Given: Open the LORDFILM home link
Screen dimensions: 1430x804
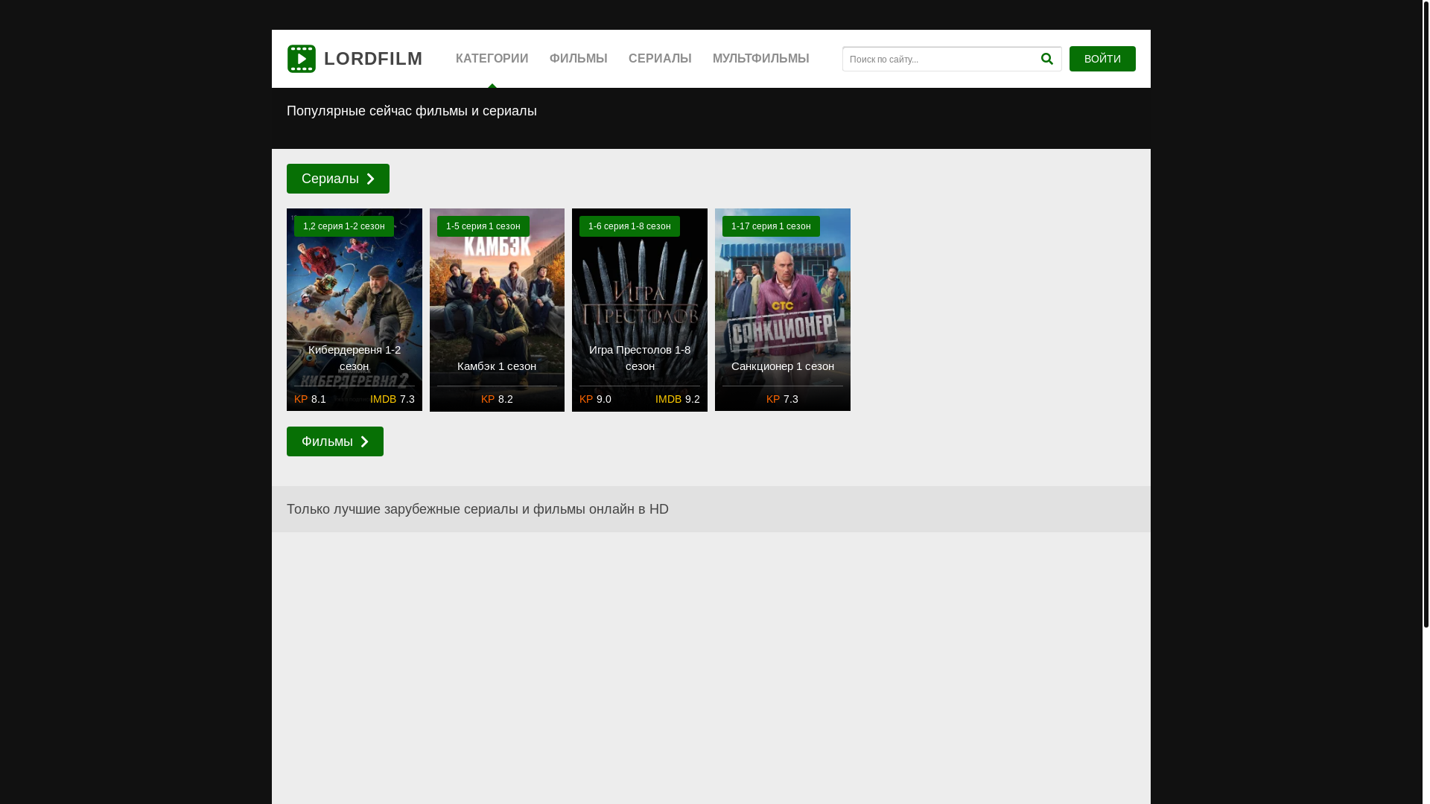Looking at the screenshot, I should pos(355,59).
